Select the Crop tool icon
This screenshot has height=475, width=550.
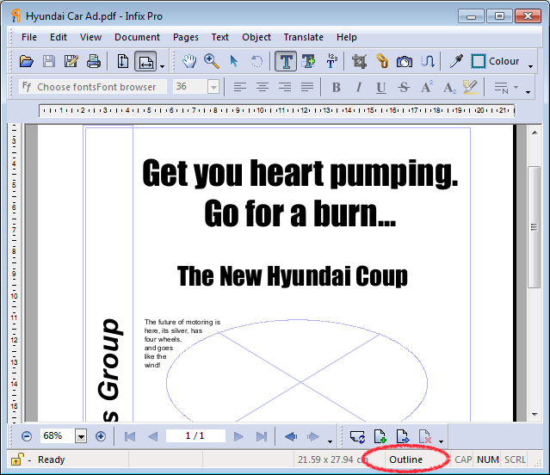pos(360,61)
